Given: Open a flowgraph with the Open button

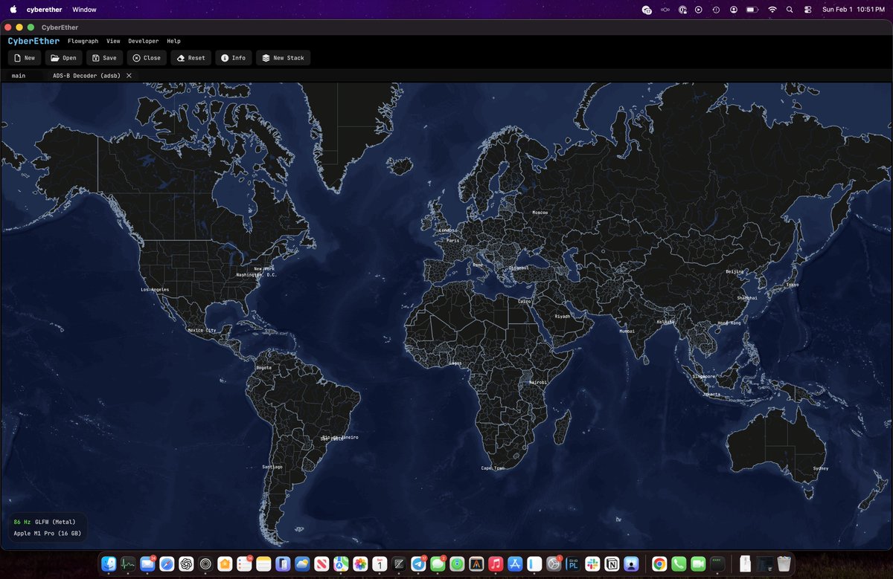Looking at the screenshot, I should point(64,57).
